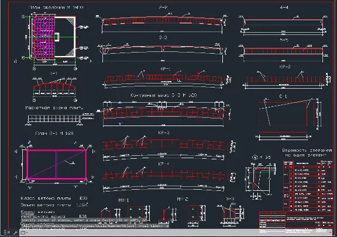Select the magenta shell plan grid
The image size is (337, 237).
pyautogui.click(x=44, y=36)
